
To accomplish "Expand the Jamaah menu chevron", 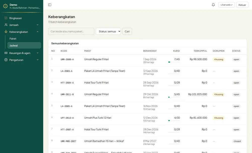I will point(38,25).
